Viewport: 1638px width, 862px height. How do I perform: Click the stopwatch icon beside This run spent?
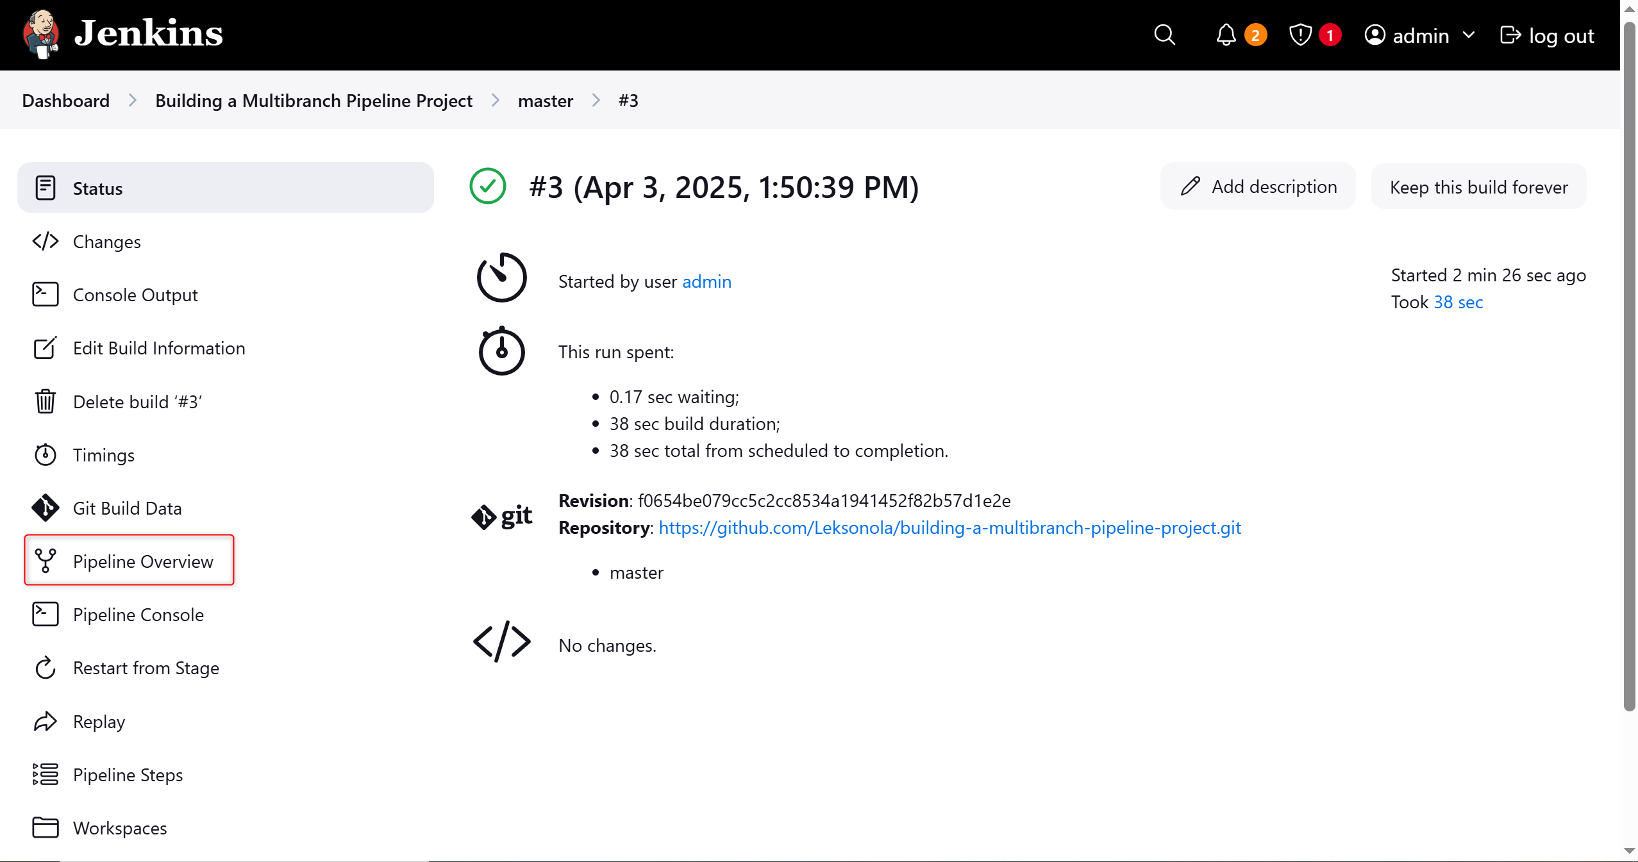(501, 351)
